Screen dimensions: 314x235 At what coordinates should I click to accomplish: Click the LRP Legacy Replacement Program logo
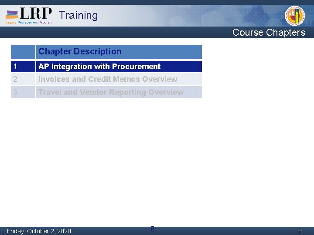[29, 16]
